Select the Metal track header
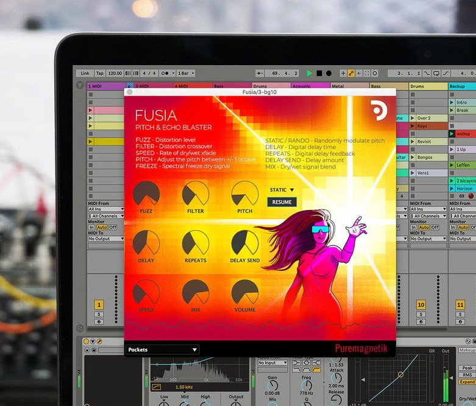 tap(349, 86)
